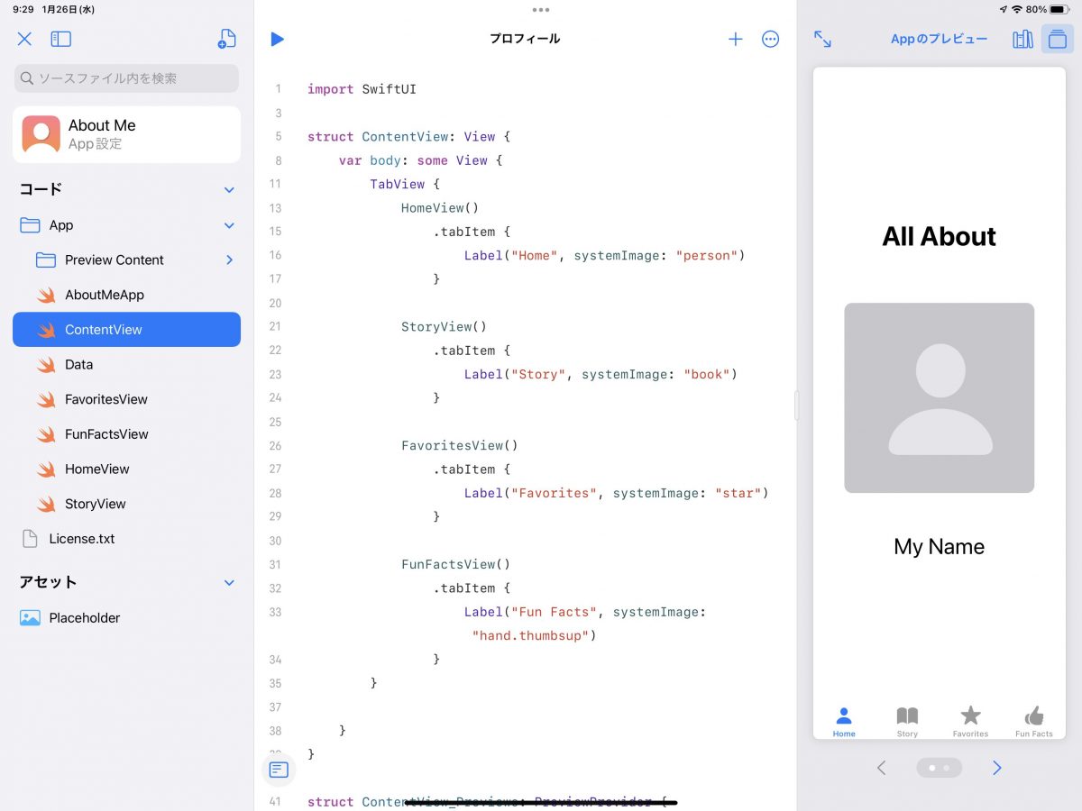This screenshot has width=1082, height=811.
Task: Collapse the コード section
Action: click(x=229, y=190)
